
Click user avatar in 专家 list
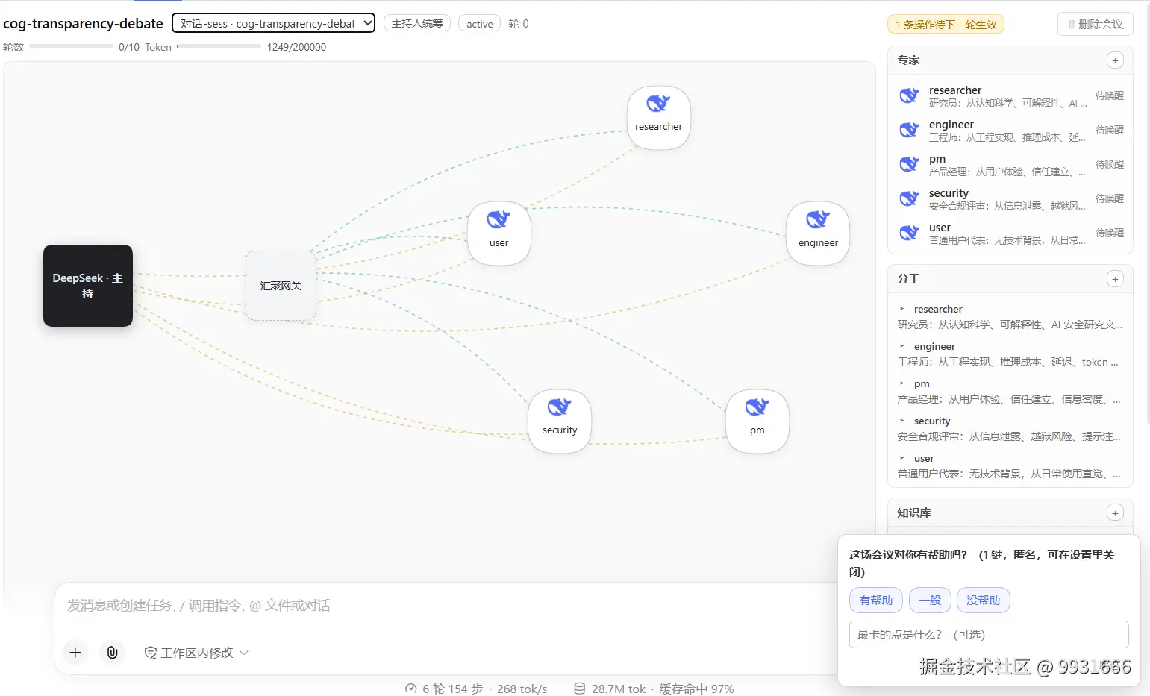point(909,233)
